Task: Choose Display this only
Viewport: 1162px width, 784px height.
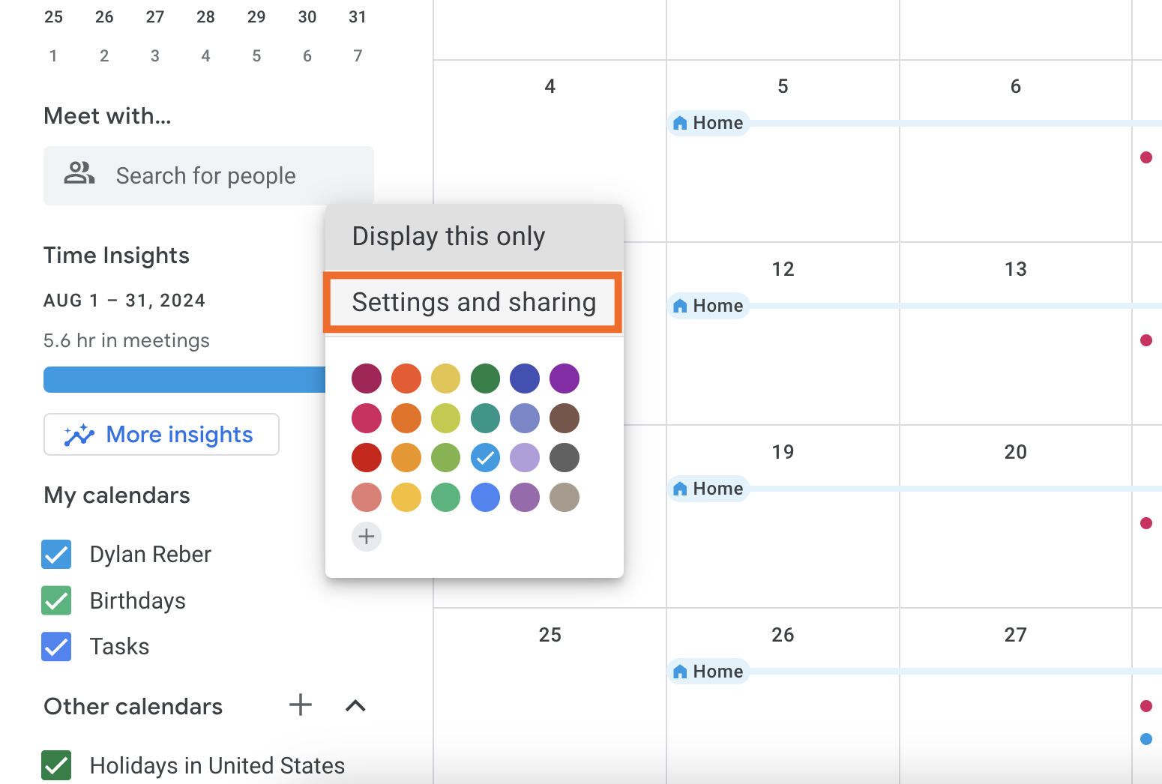Action: (474, 237)
